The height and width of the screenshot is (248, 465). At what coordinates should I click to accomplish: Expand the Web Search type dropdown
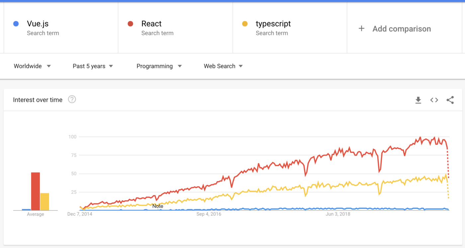pyautogui.click(x=223, y=66)
